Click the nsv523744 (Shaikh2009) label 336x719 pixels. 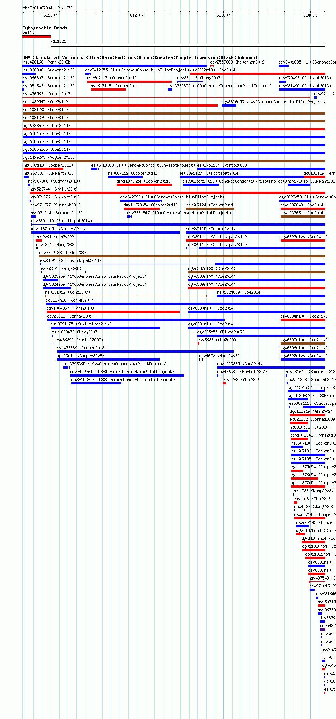[x=55, y=189]
